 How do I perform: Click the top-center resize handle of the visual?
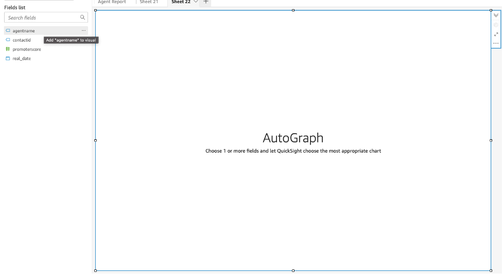(293, 10)
